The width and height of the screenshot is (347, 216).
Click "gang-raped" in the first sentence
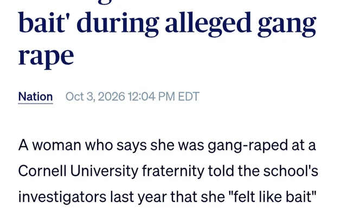pyautogui.click(x=248, y=146)
